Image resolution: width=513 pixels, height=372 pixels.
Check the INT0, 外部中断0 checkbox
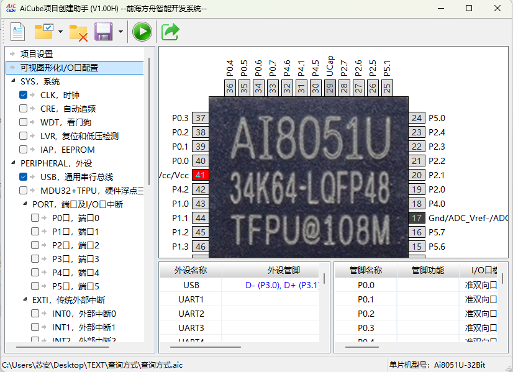tap(35, 314)
